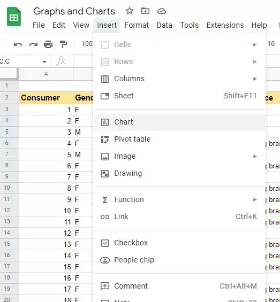Add a Comment from the menu

click(x=179, y=286)
